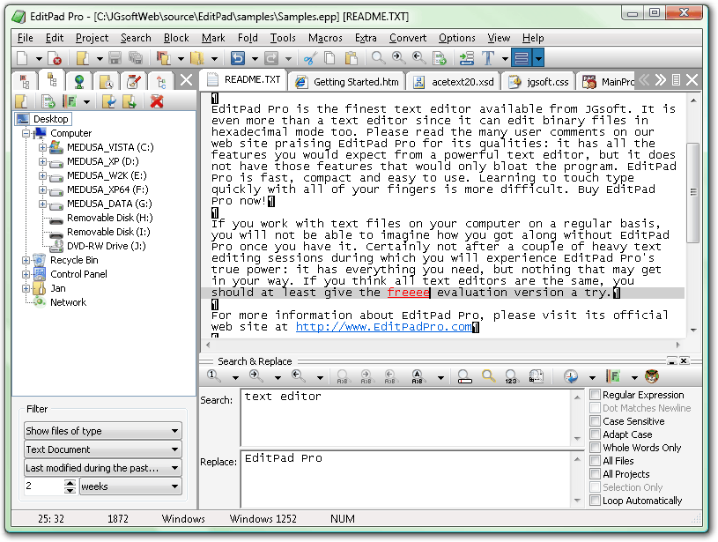Viewport: 718px width, 542px height.
Task: Click the font T toolbar icon
Action: 488,58
